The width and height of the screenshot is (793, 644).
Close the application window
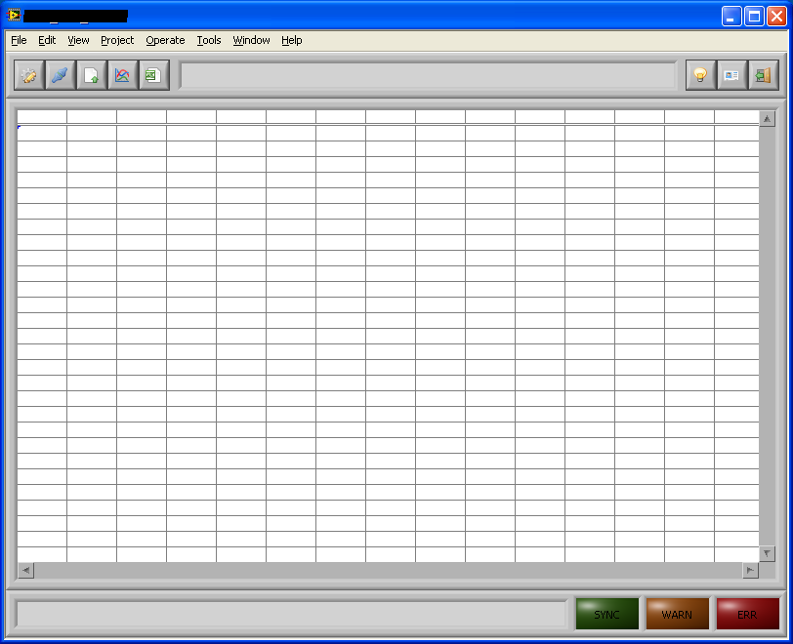(776, 17)
